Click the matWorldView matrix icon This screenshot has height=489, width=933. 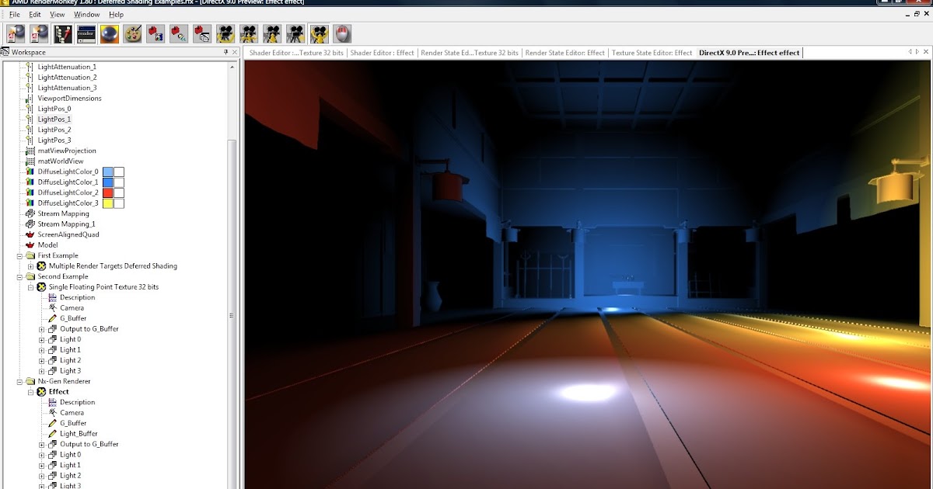tap(30, 161)
